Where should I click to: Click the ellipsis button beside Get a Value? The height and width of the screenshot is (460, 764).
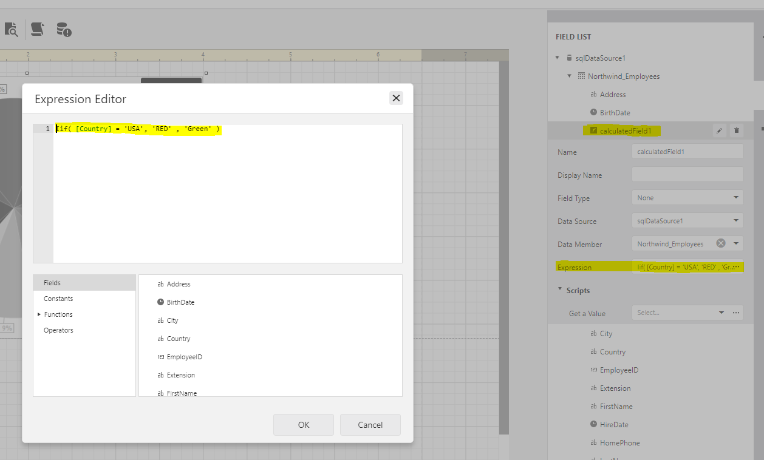pos(736,313)
